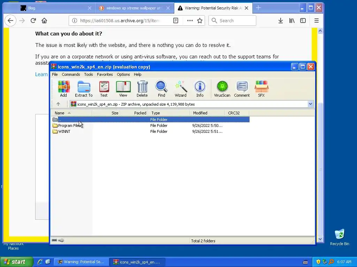
Task: Open Firefox downloads panel
Action: 281,21
